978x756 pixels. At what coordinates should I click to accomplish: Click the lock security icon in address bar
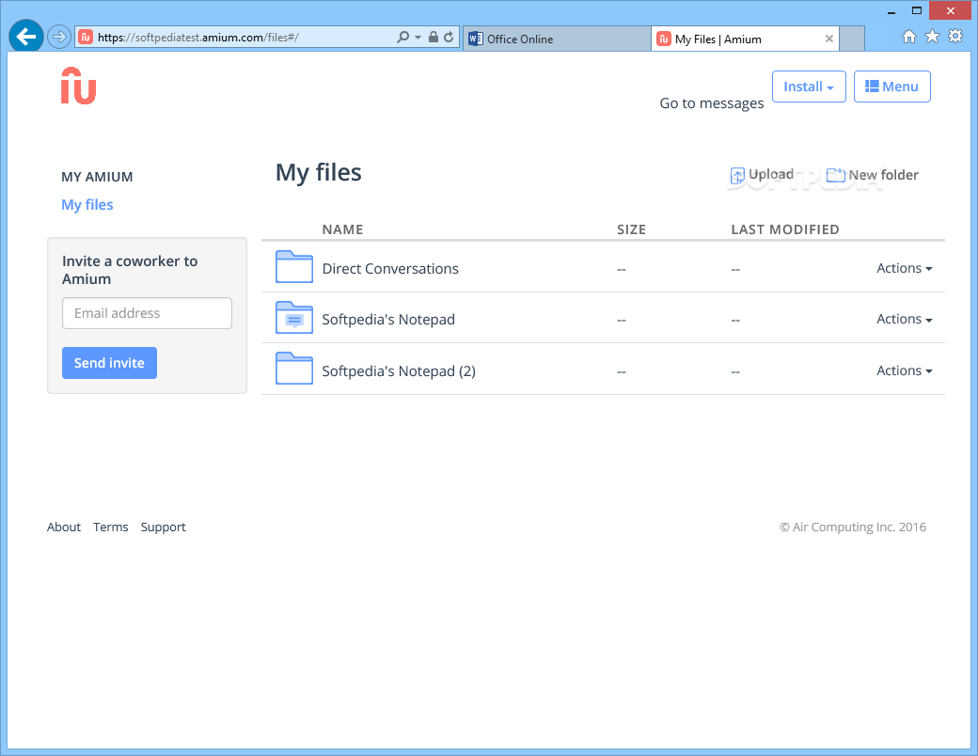434,38
